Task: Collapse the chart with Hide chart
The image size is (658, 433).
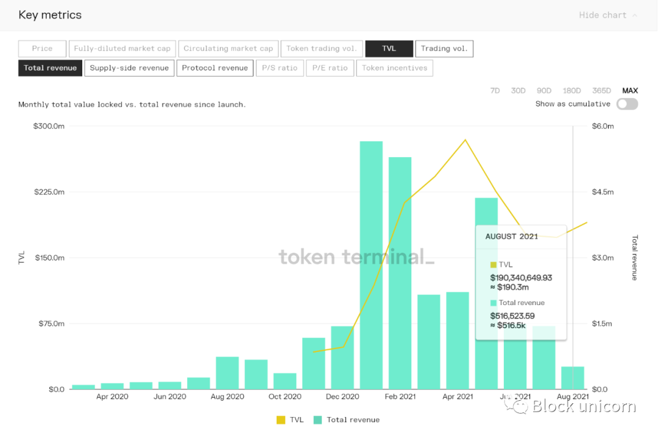Action: click(x=604, y=15)
